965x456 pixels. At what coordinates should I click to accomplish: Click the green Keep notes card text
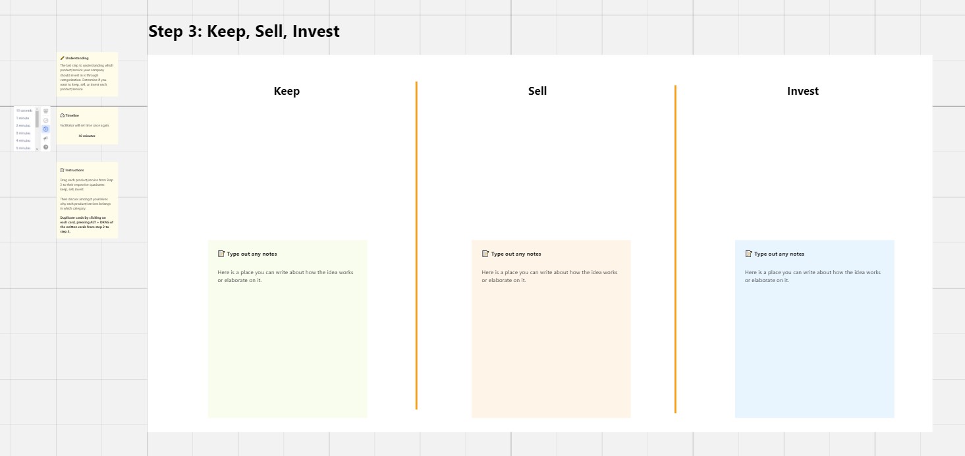[x=285, y=276]
